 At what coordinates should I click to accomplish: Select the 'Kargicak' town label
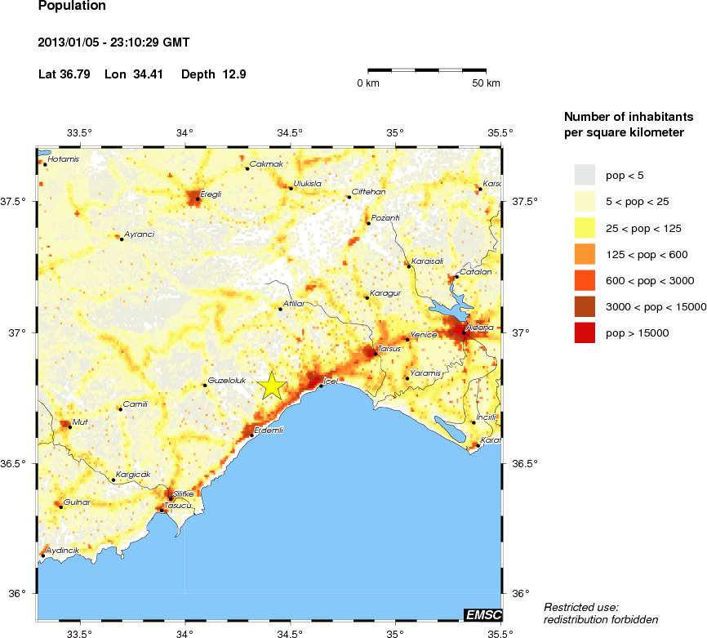pyautogui.click(x=133, y=475)
